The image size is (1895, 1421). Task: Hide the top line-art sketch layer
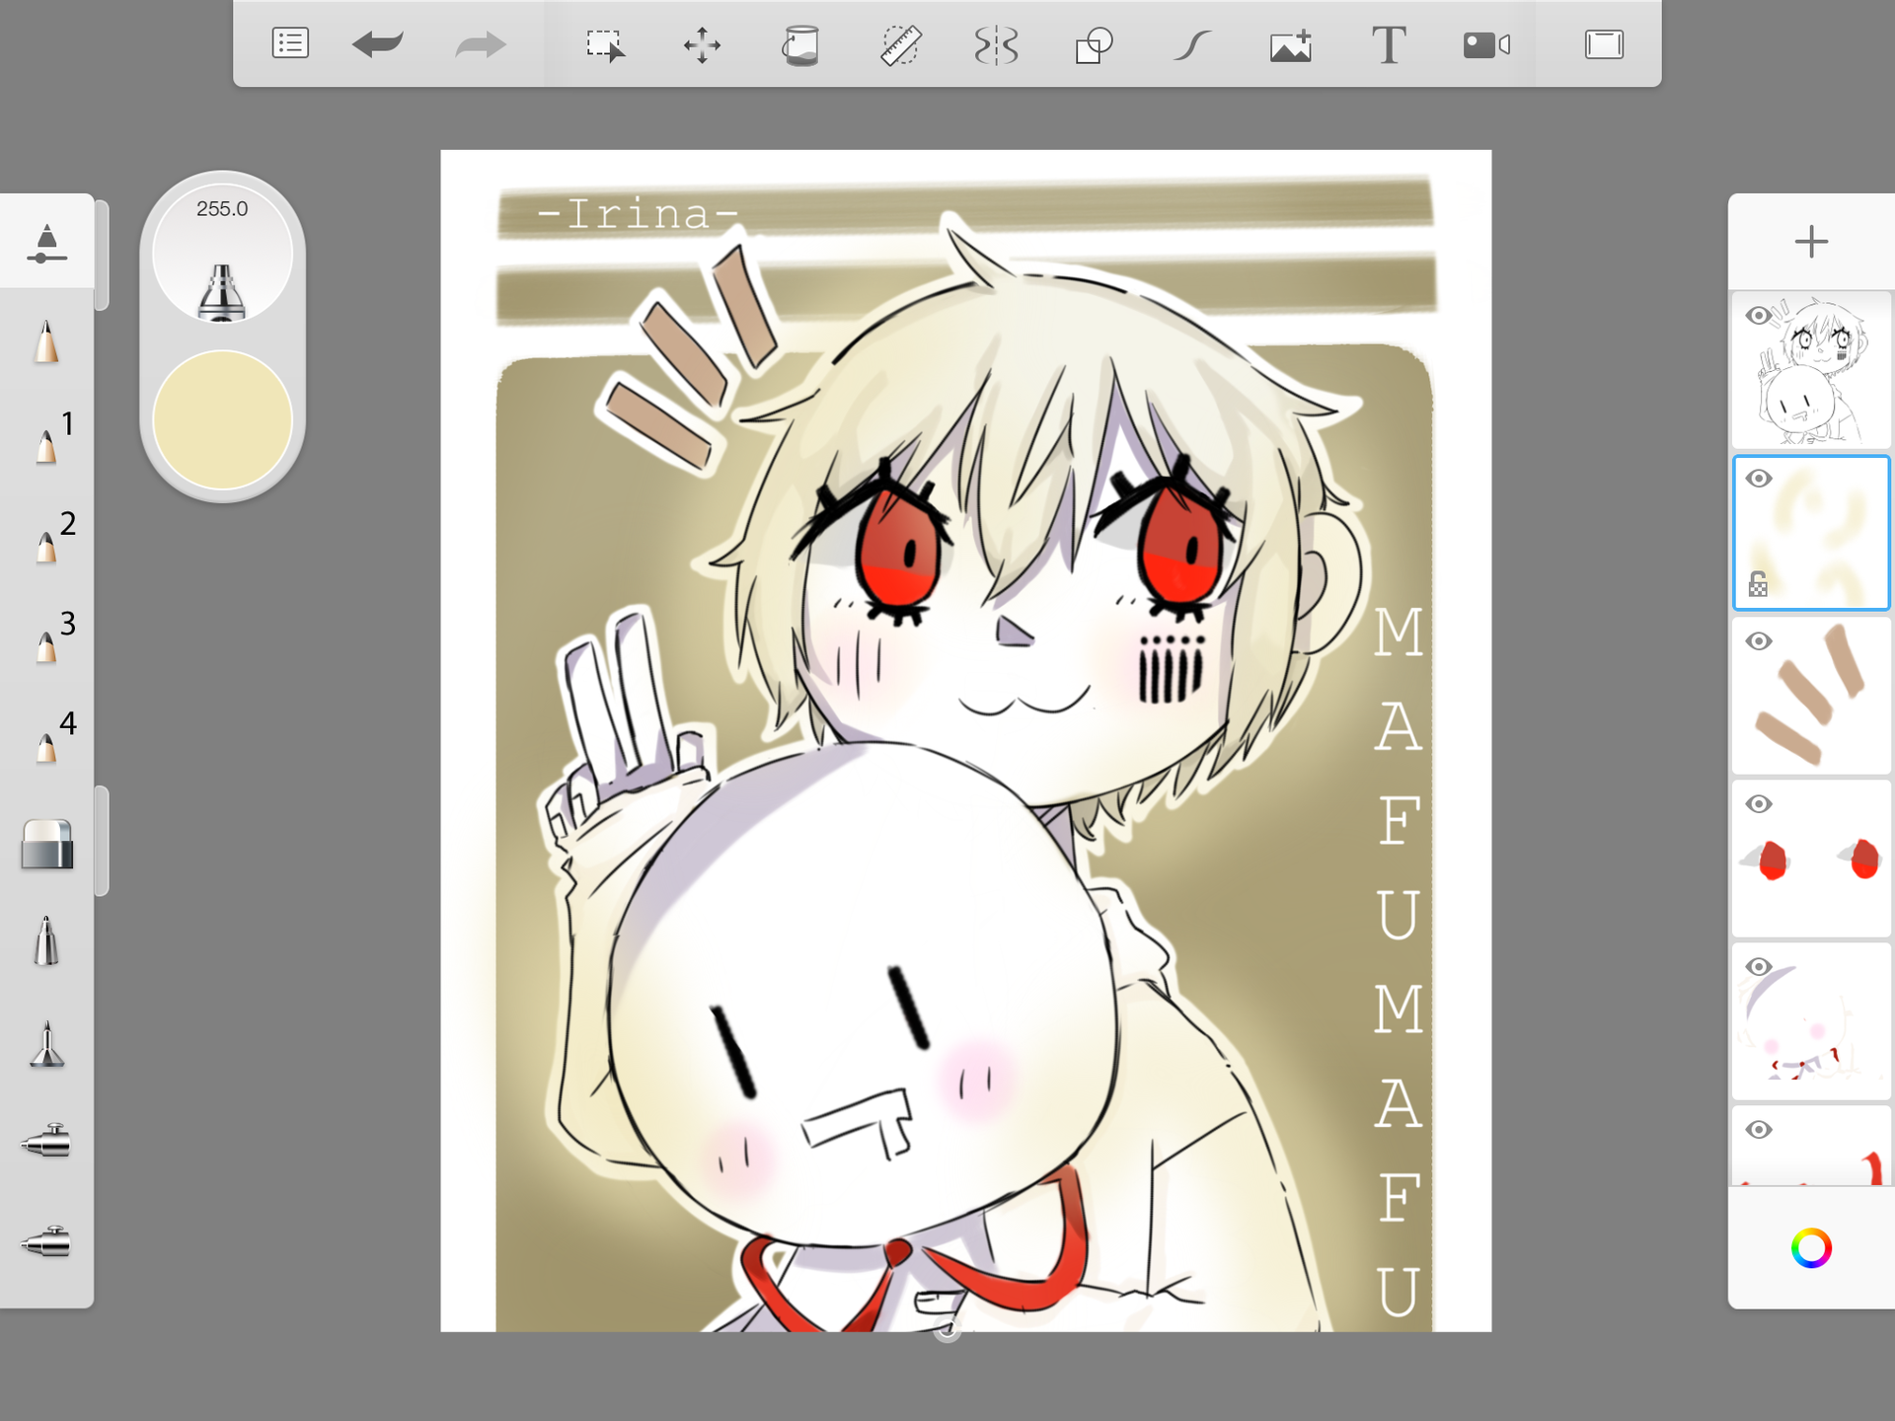pyautogui.click(x=1758, y=316)
